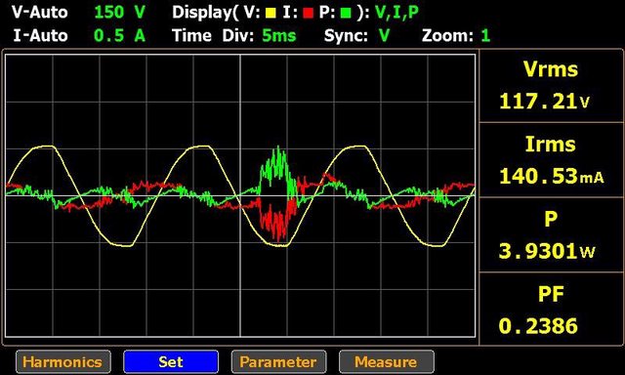Adjust the Time Div 5ms setting

coord(279,36)
